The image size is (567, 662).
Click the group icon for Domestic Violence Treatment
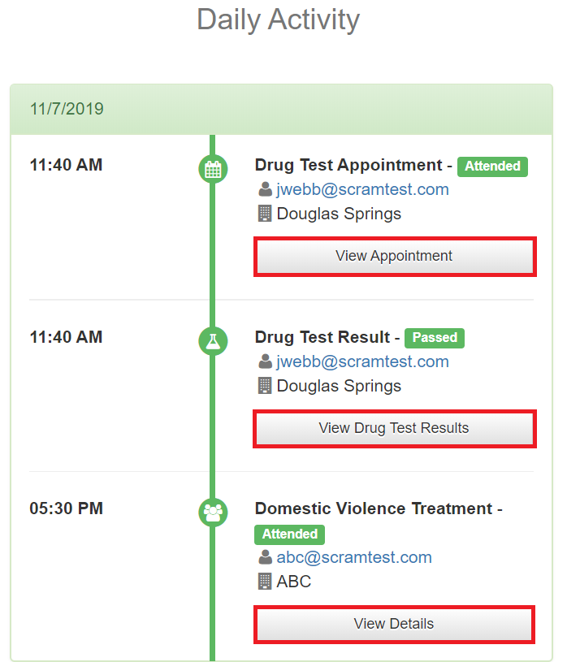pyautogui.click(x=213, y=512)
